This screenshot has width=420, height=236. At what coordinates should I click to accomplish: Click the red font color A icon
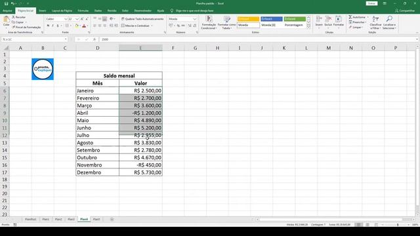coord(84,26)
